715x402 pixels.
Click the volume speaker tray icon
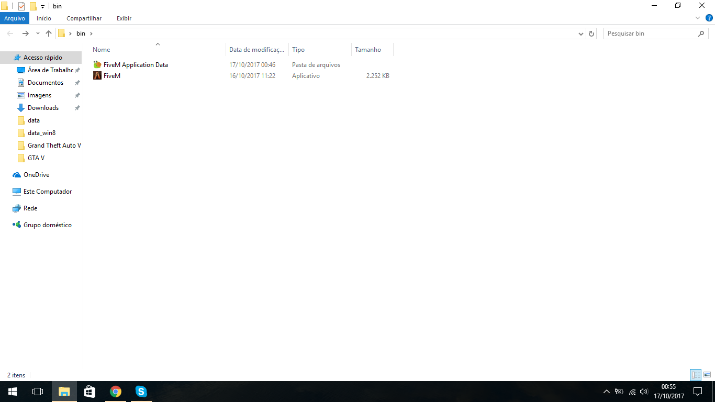(x=644, y=392)
